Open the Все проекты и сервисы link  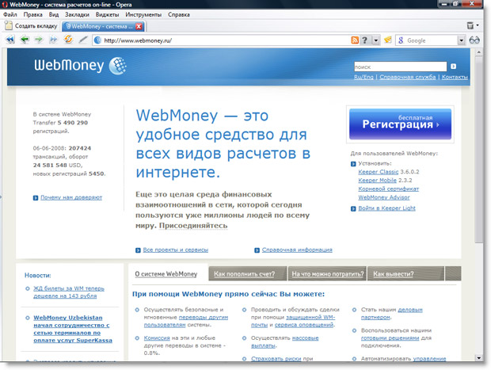[x=176, y=250]
